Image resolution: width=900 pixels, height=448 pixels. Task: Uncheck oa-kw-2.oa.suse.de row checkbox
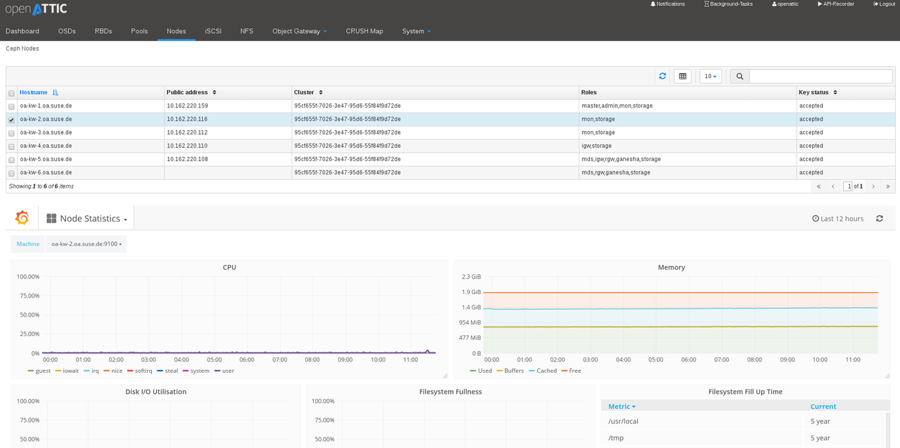point(11,120)
